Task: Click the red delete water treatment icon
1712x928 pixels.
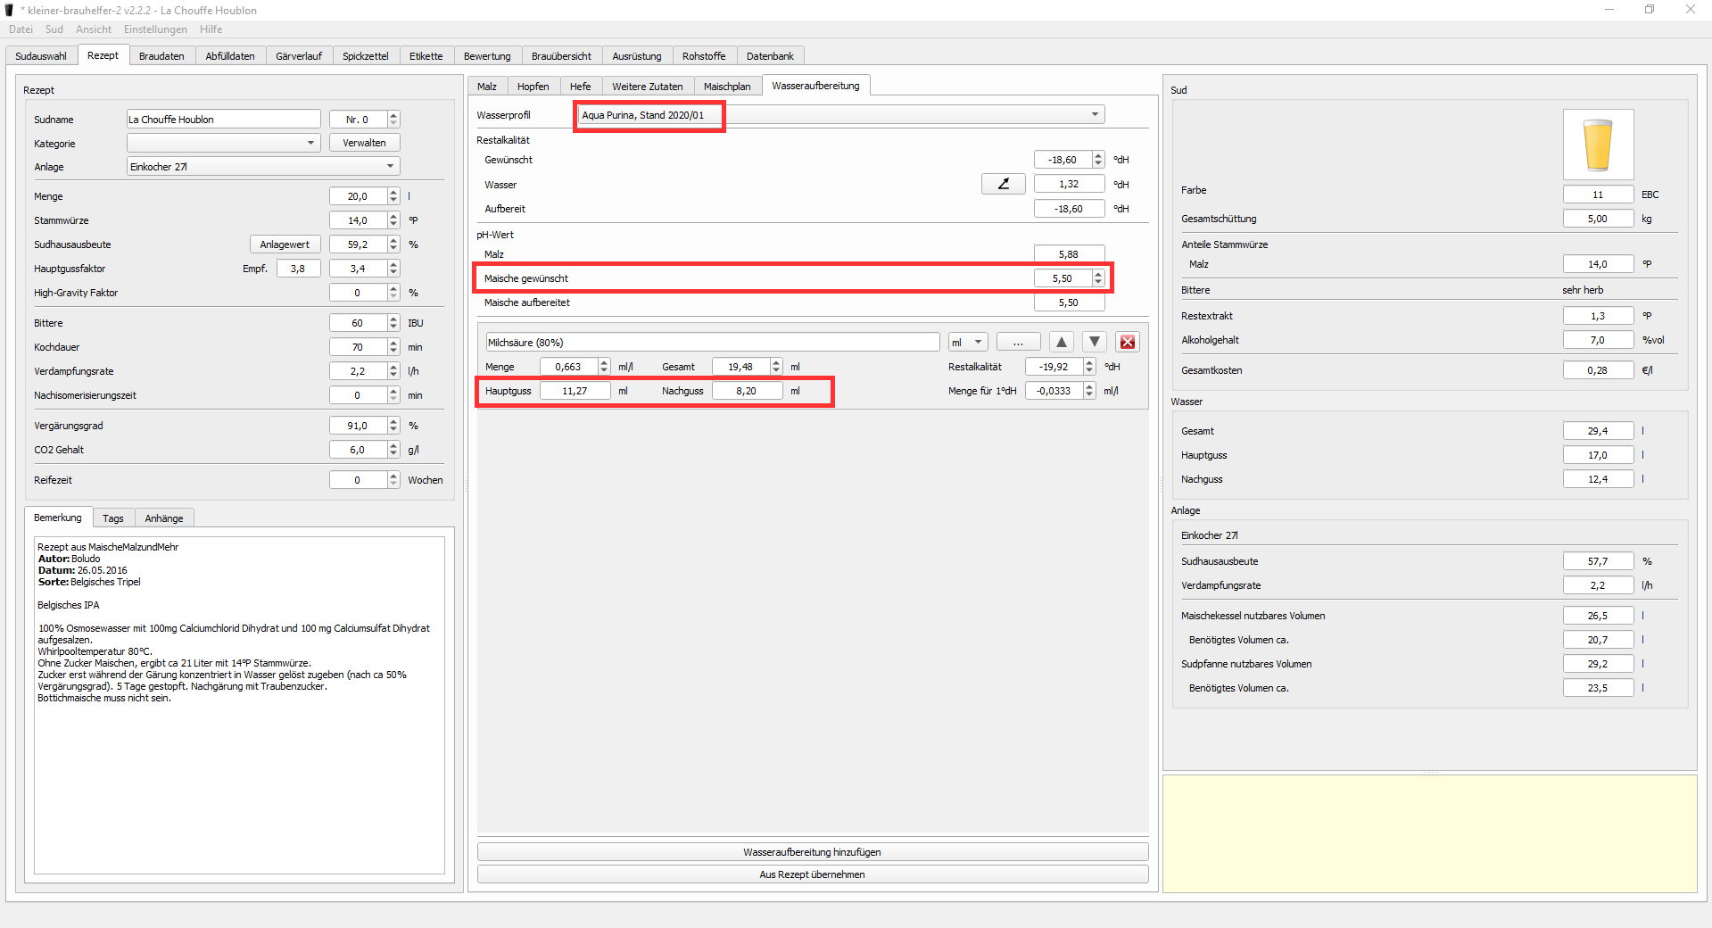Action: (x=1128, y=343)
